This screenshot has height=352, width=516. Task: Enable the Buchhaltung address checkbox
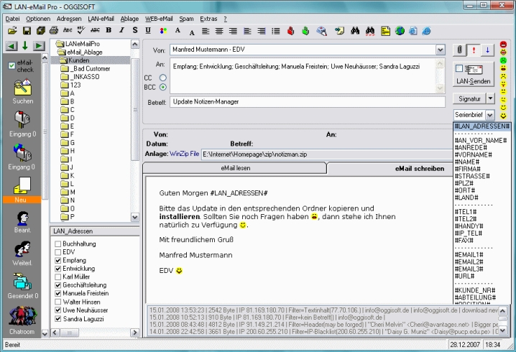(x=57, y=244)
